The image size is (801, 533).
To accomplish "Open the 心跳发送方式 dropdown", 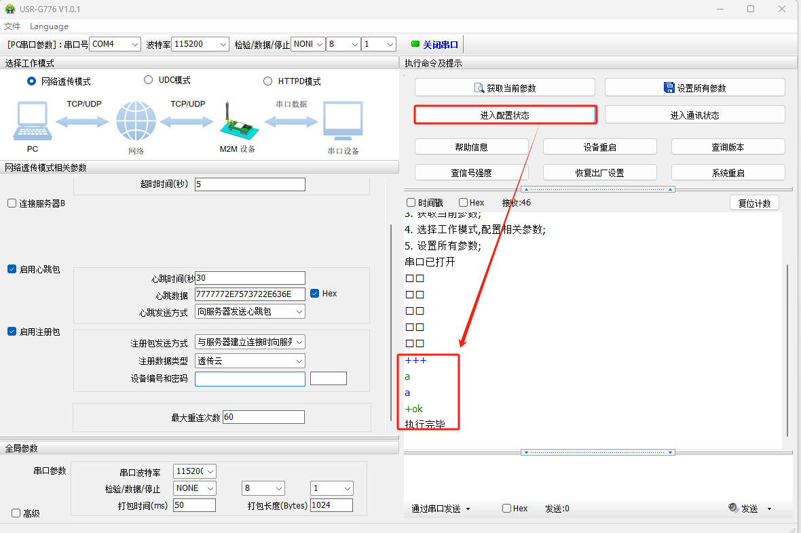I will click(250, 311).
